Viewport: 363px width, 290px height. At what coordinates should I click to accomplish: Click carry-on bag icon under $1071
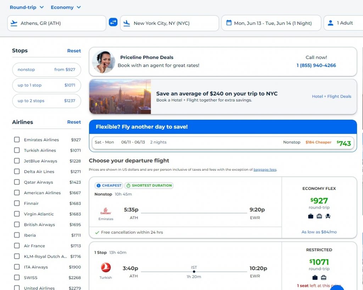(324, 278)
